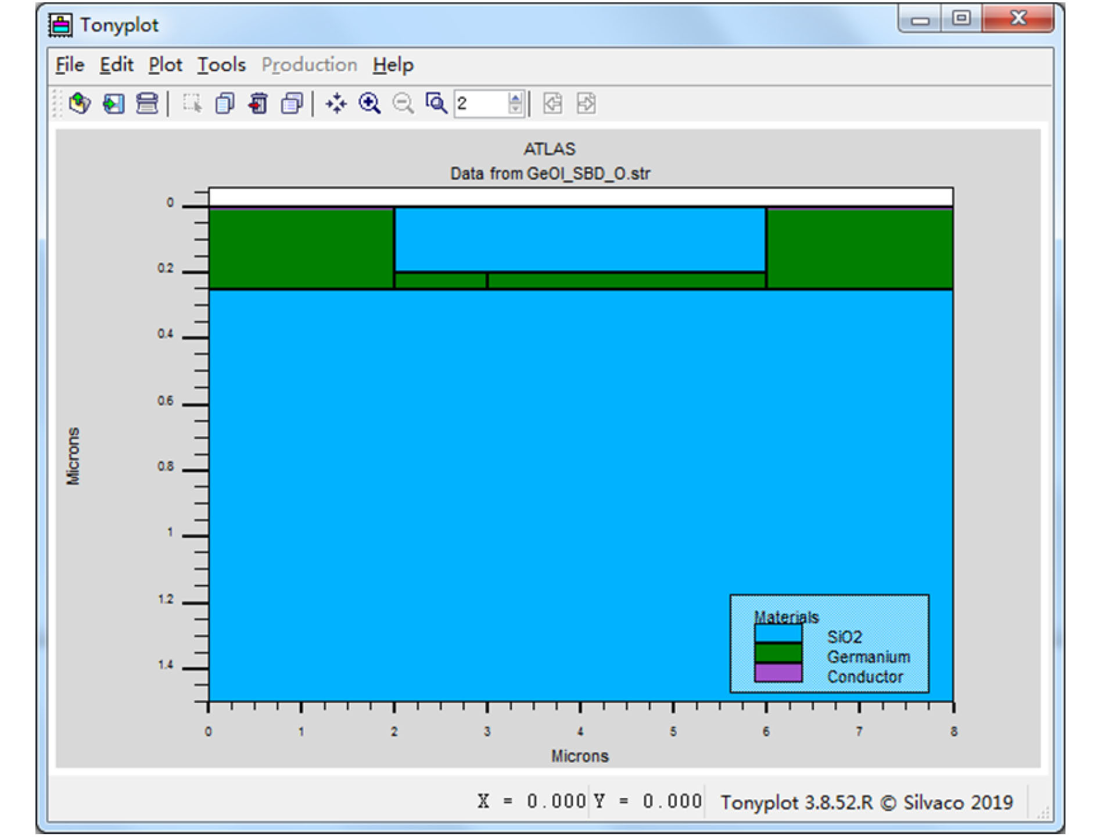Click the zoom in magnifier icon
1098x837 pixels.
tap(369, 103)
